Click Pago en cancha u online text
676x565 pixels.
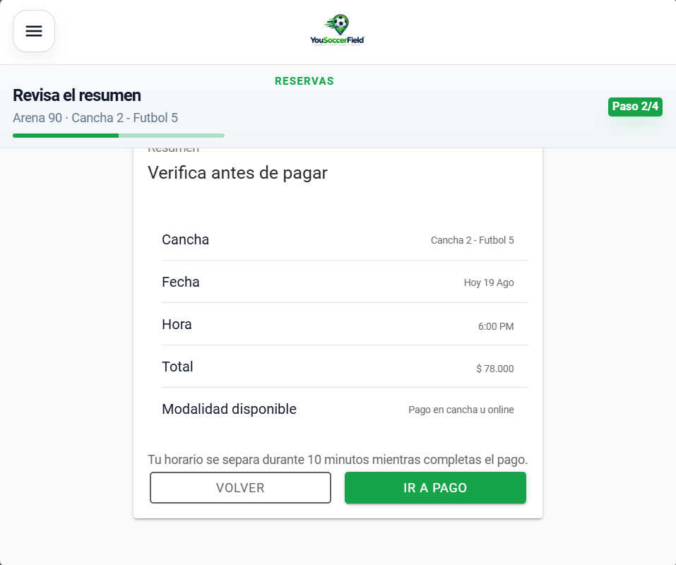(x=461, y=410)
